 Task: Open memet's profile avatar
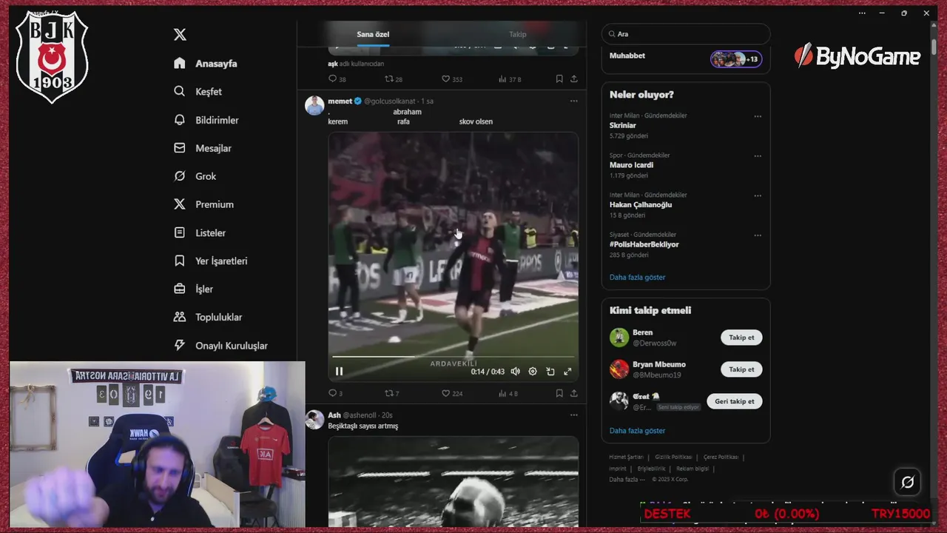point(314,105)
